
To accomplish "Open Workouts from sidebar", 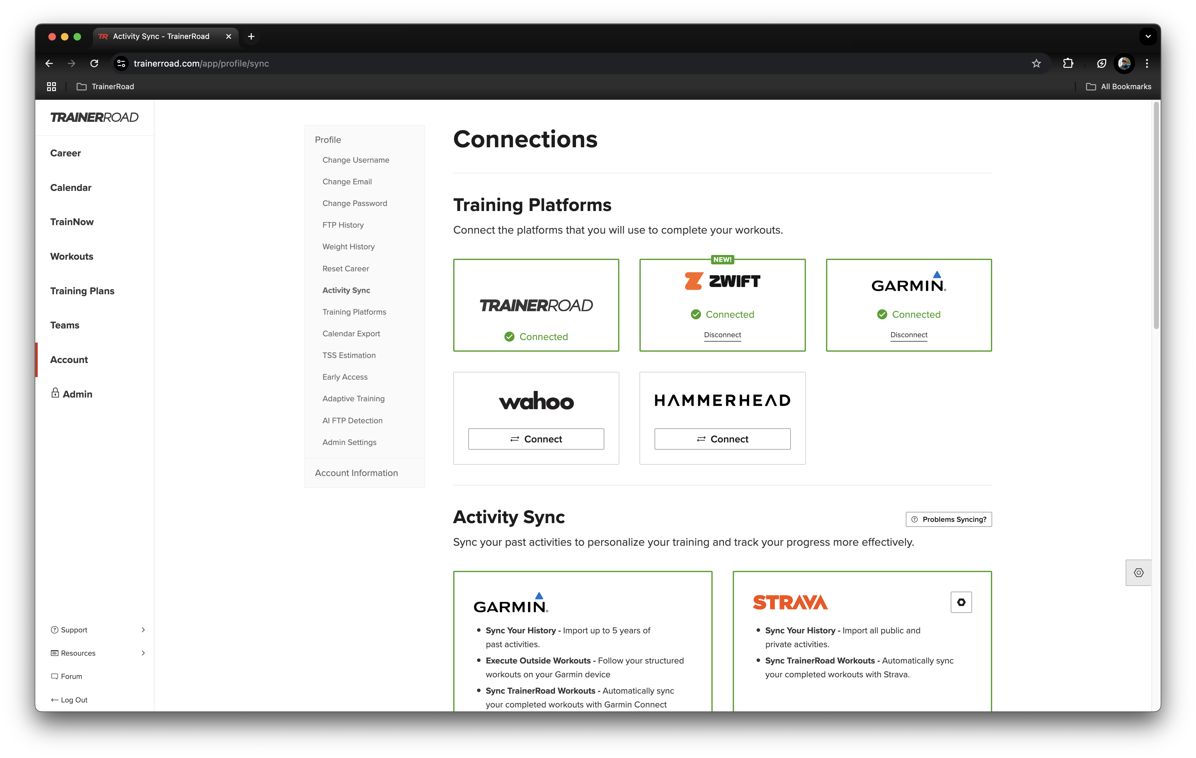I will coord(72,256).
